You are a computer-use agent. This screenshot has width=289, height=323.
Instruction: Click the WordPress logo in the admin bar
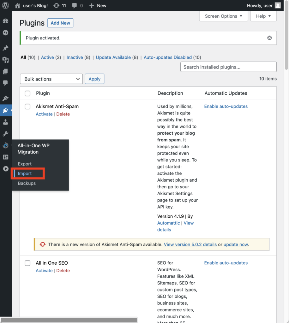6,6
